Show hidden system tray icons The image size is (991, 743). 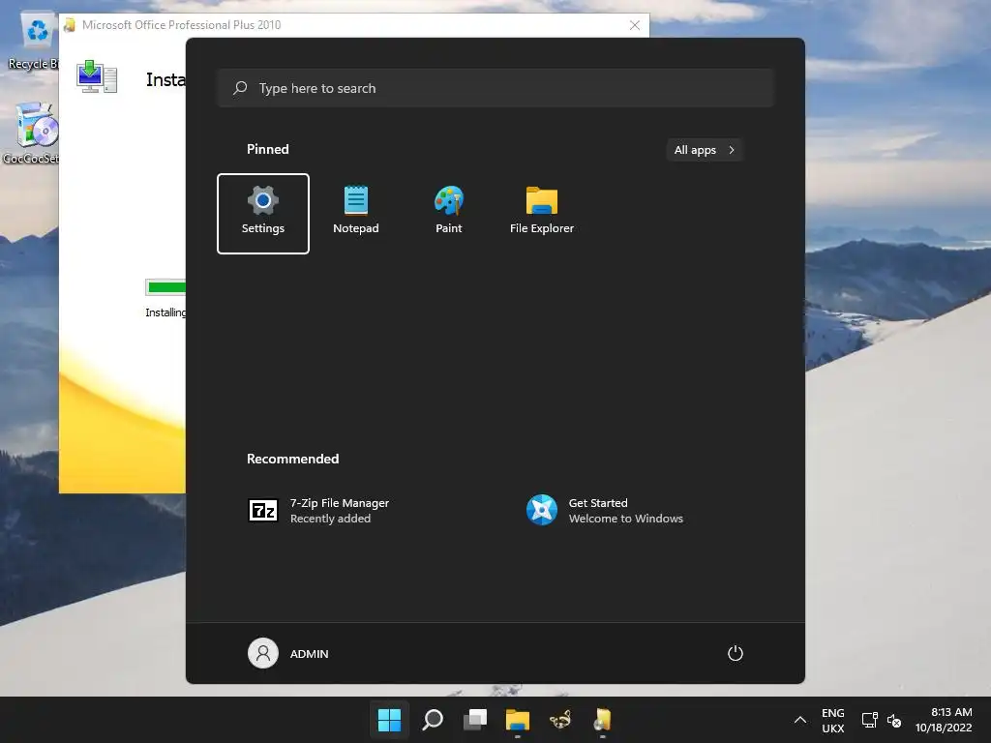800,720
